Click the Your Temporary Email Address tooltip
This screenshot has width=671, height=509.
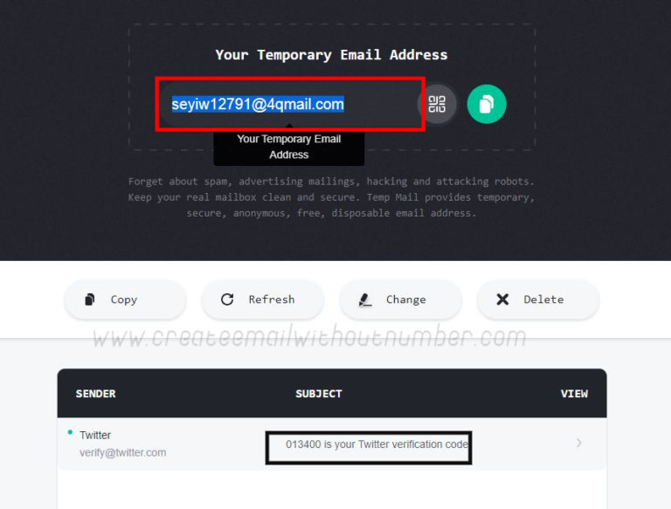(289, 147)
